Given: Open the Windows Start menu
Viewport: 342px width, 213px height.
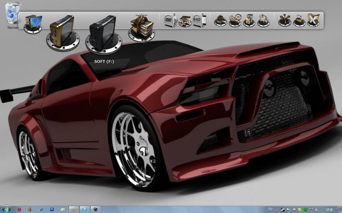Looking at the screenshot, I should tap(6, 209).
